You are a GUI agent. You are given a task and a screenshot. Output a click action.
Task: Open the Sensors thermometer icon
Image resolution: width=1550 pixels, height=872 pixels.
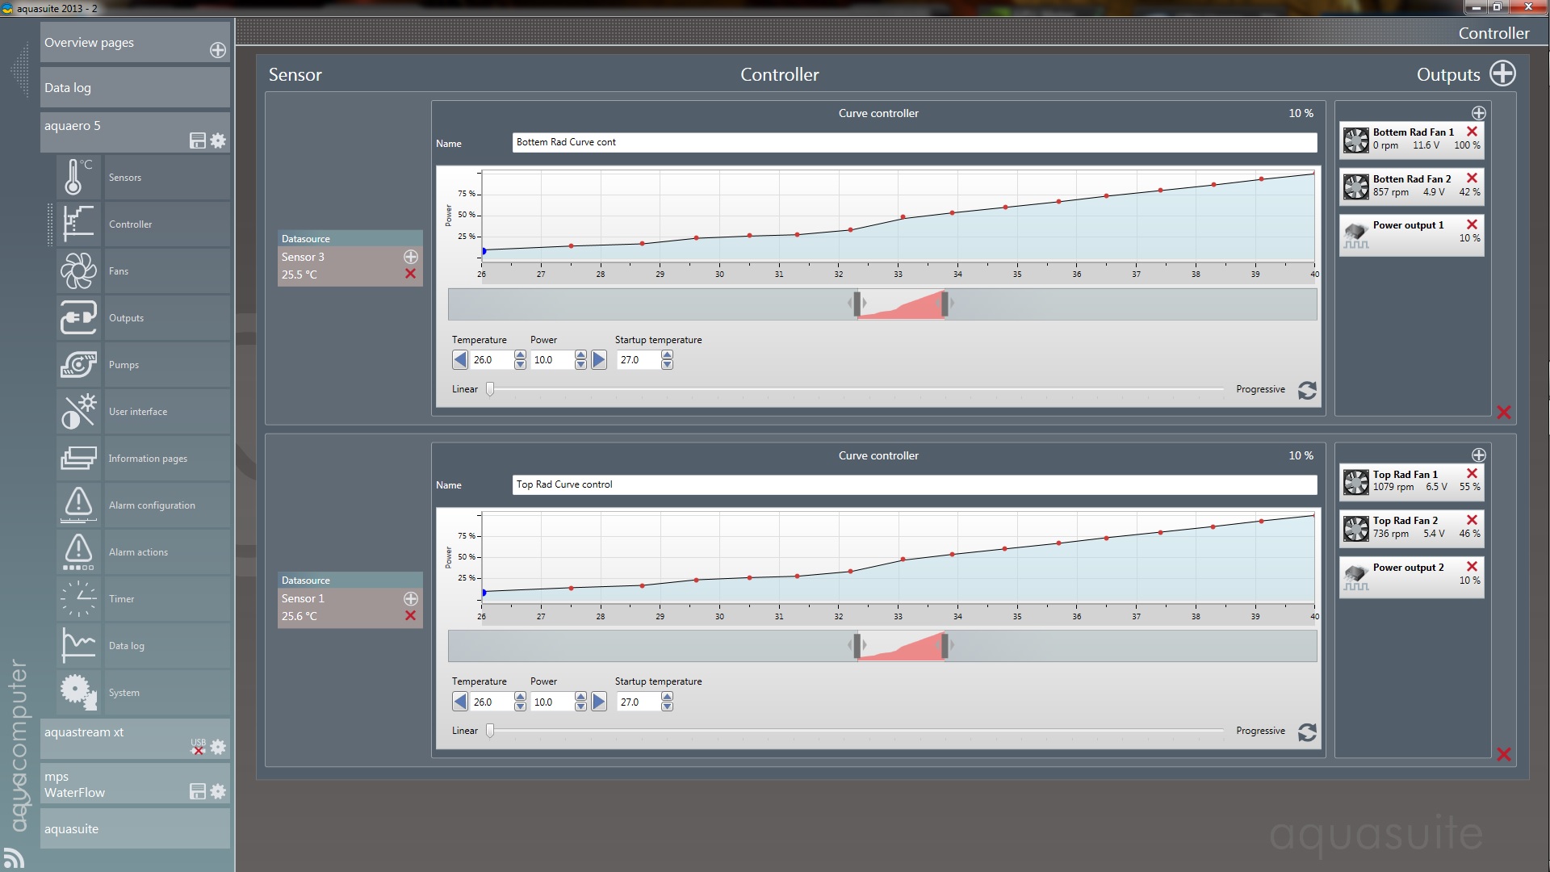(x=77, y=177)
